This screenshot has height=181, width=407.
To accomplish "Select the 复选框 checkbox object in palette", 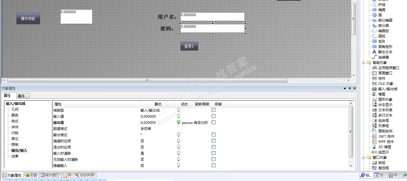I will click(x=384, y=168).
